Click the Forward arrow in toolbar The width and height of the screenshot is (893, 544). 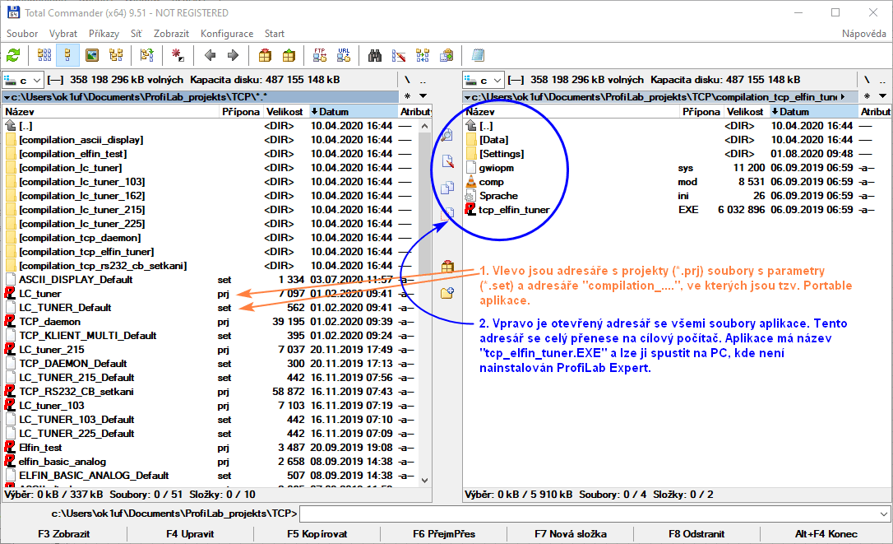coord(233,55)
